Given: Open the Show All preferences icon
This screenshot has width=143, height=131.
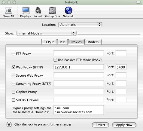Looking at the screenshot, I should coord(8,10).
